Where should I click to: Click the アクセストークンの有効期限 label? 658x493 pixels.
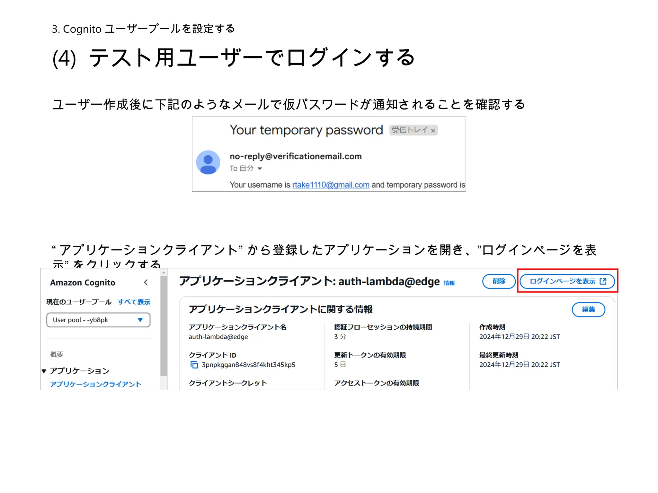377,383
